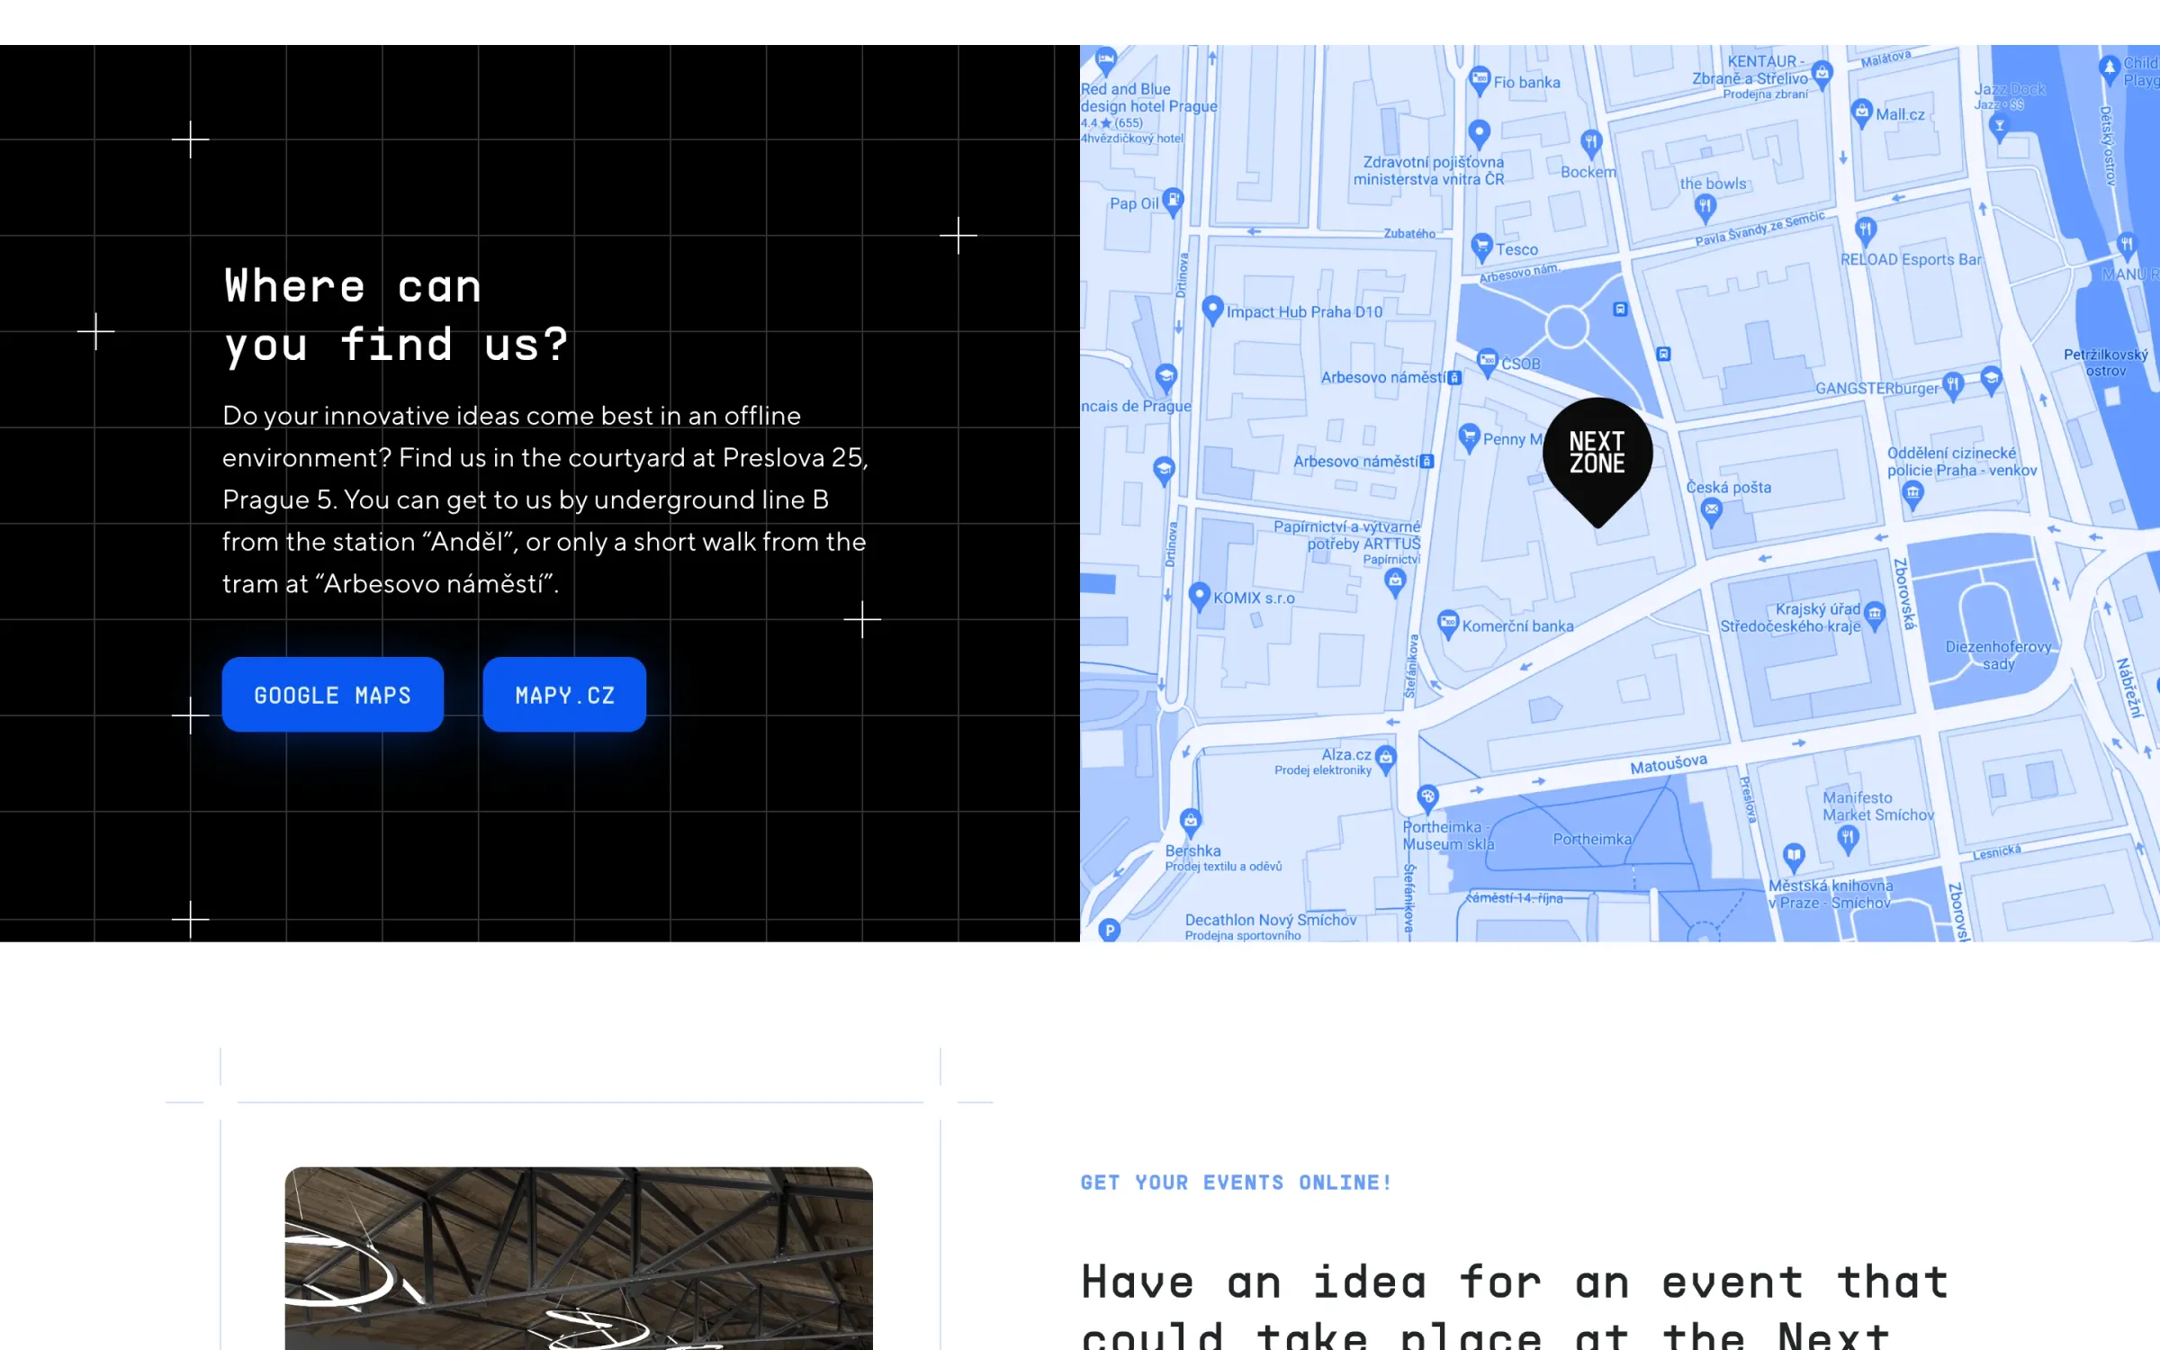Select the Fio banka map marker
The image size is (2160, 1350).
click(x=1479, y=82)
